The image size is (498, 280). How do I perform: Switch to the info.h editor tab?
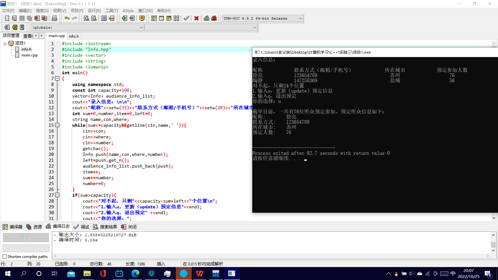tap(74, 36)
